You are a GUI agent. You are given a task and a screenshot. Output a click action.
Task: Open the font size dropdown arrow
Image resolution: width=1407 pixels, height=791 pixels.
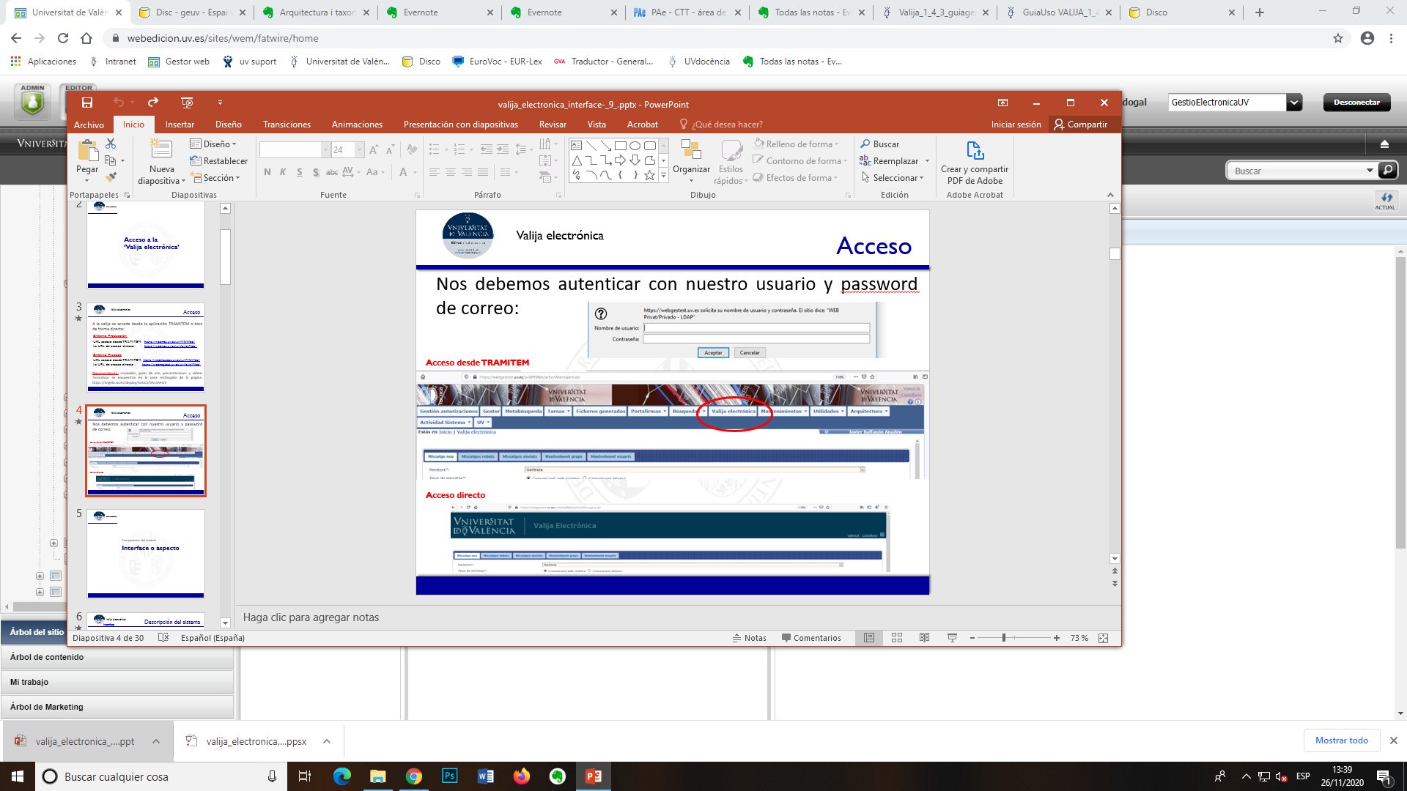click(x=359, y=150)
